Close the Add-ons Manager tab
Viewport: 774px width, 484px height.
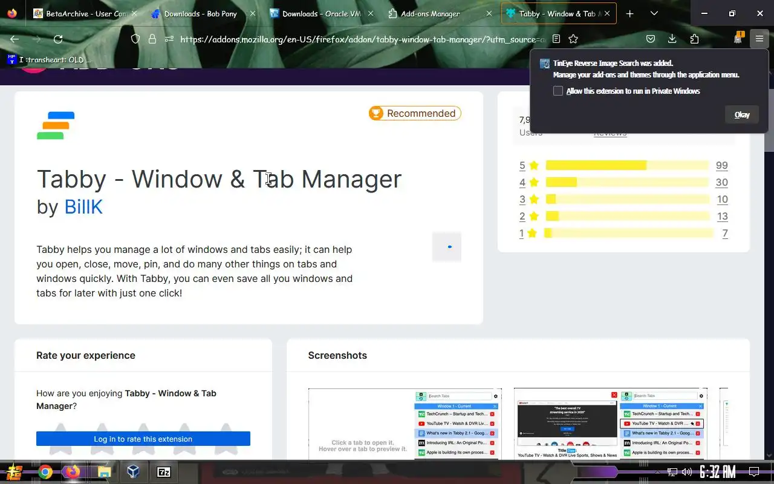tap(489, 13)
